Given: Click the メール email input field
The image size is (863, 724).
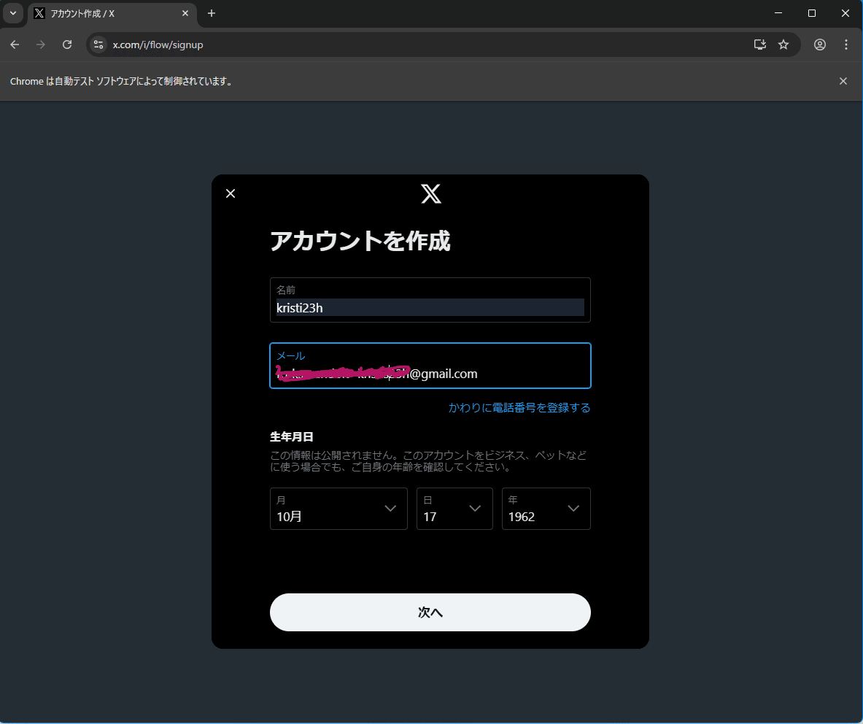Looking at the screenshot, I should point(430,373).
